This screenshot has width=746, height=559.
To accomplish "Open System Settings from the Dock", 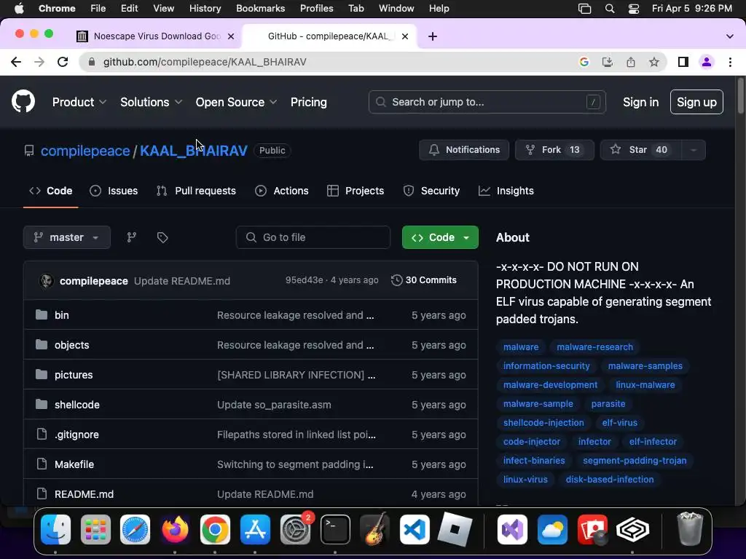I will click(x=295, y=529).
